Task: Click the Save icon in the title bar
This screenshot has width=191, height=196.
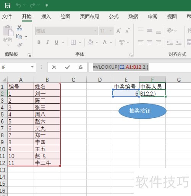Action: click(x=8, y=5)
